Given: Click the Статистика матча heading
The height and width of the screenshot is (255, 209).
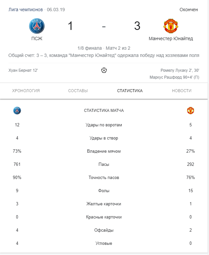Looking at the screenshot, I should (104, 111).
